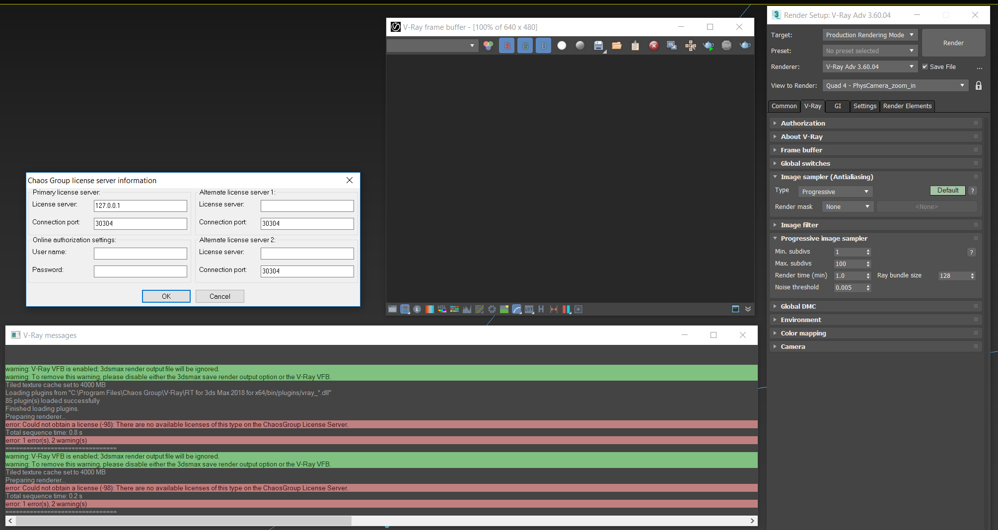Click the Render button
The image size is (998, 530).
(x=953, y=43)
